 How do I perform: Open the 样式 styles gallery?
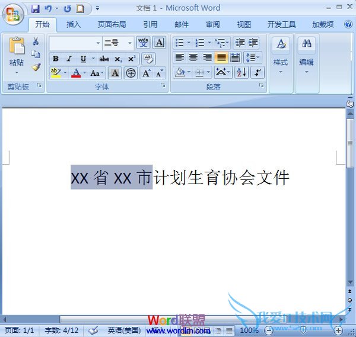[281, 56]
